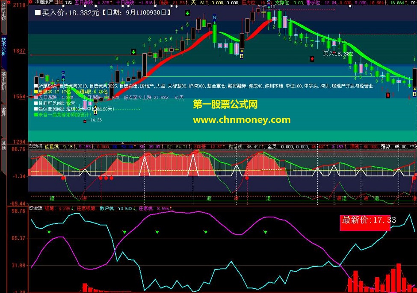
Task: Click the red up-arrow marker near the latest candles
Action: pos(388,95)
